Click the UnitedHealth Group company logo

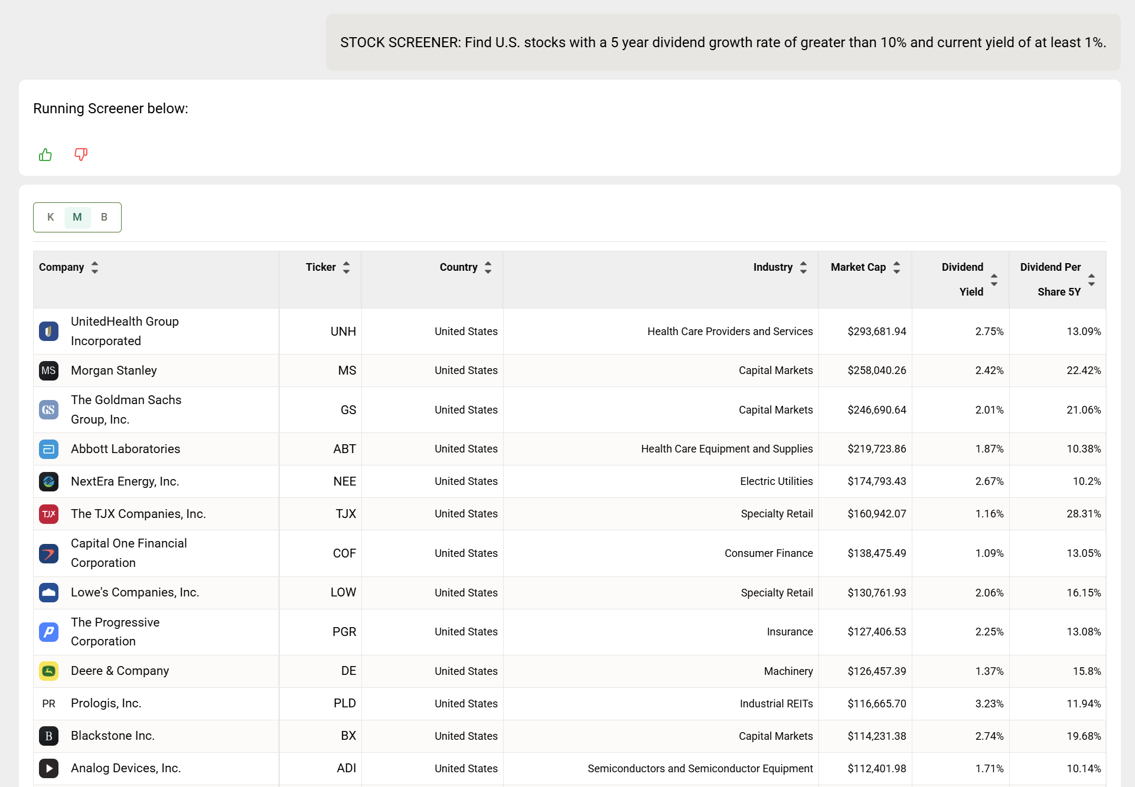[x=48, y=332]
